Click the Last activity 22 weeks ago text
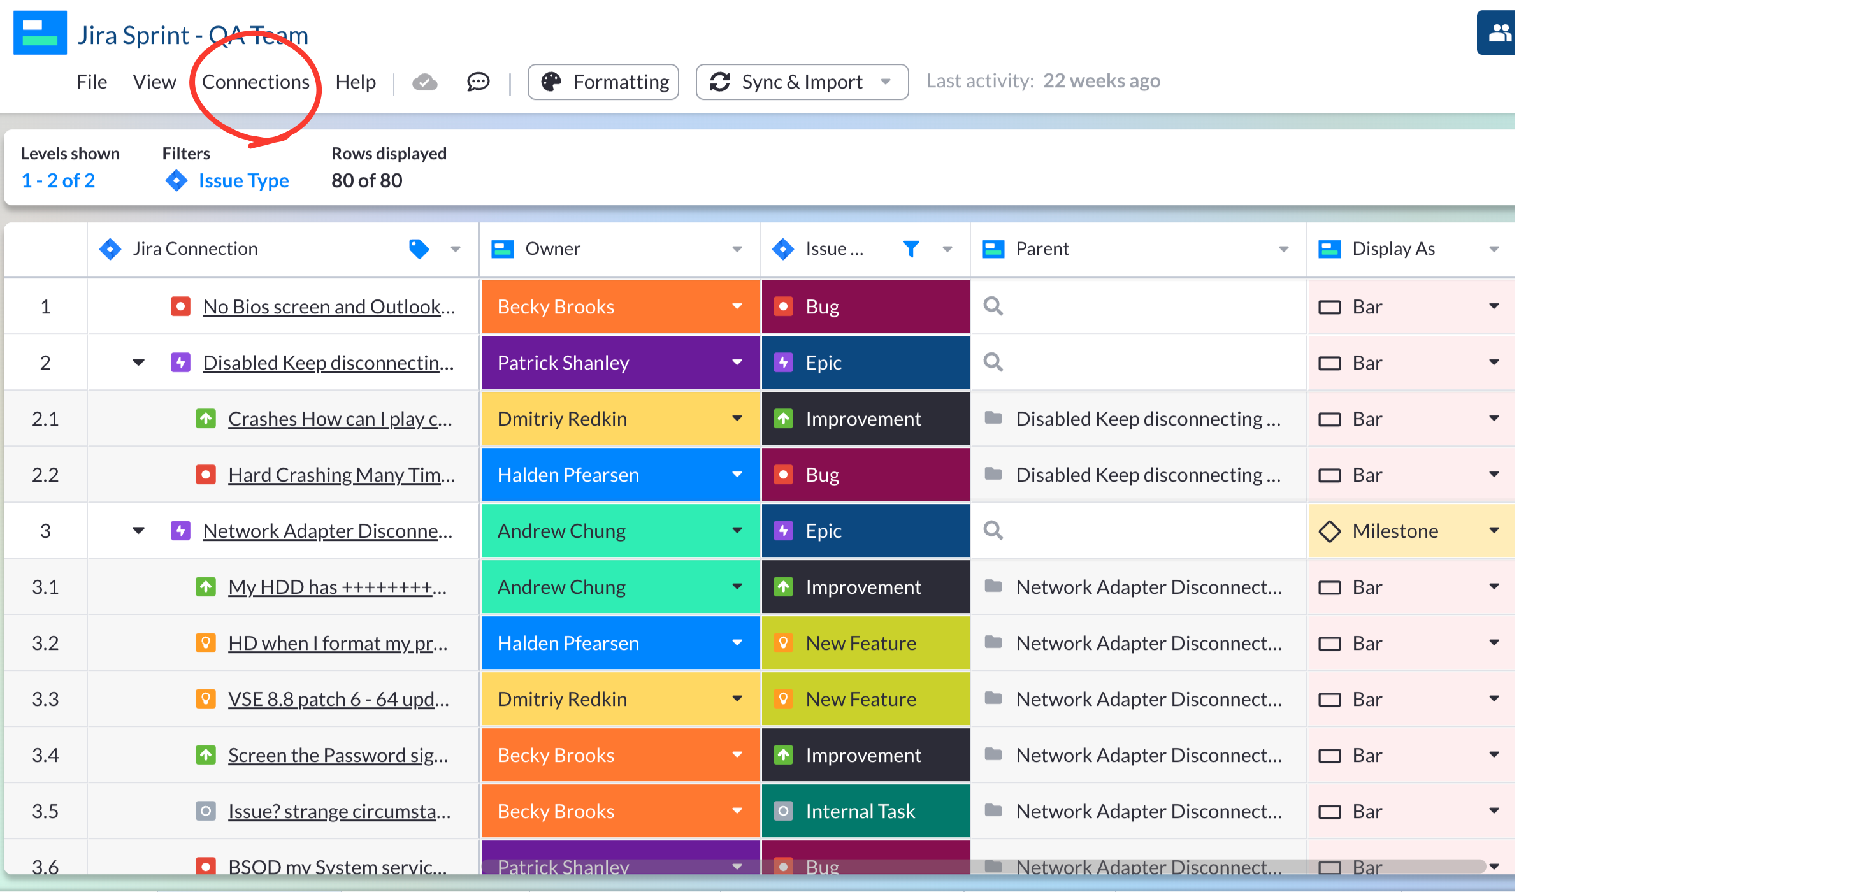The width and height of the screenshot is (1858, 892). tap(1043, 81)
